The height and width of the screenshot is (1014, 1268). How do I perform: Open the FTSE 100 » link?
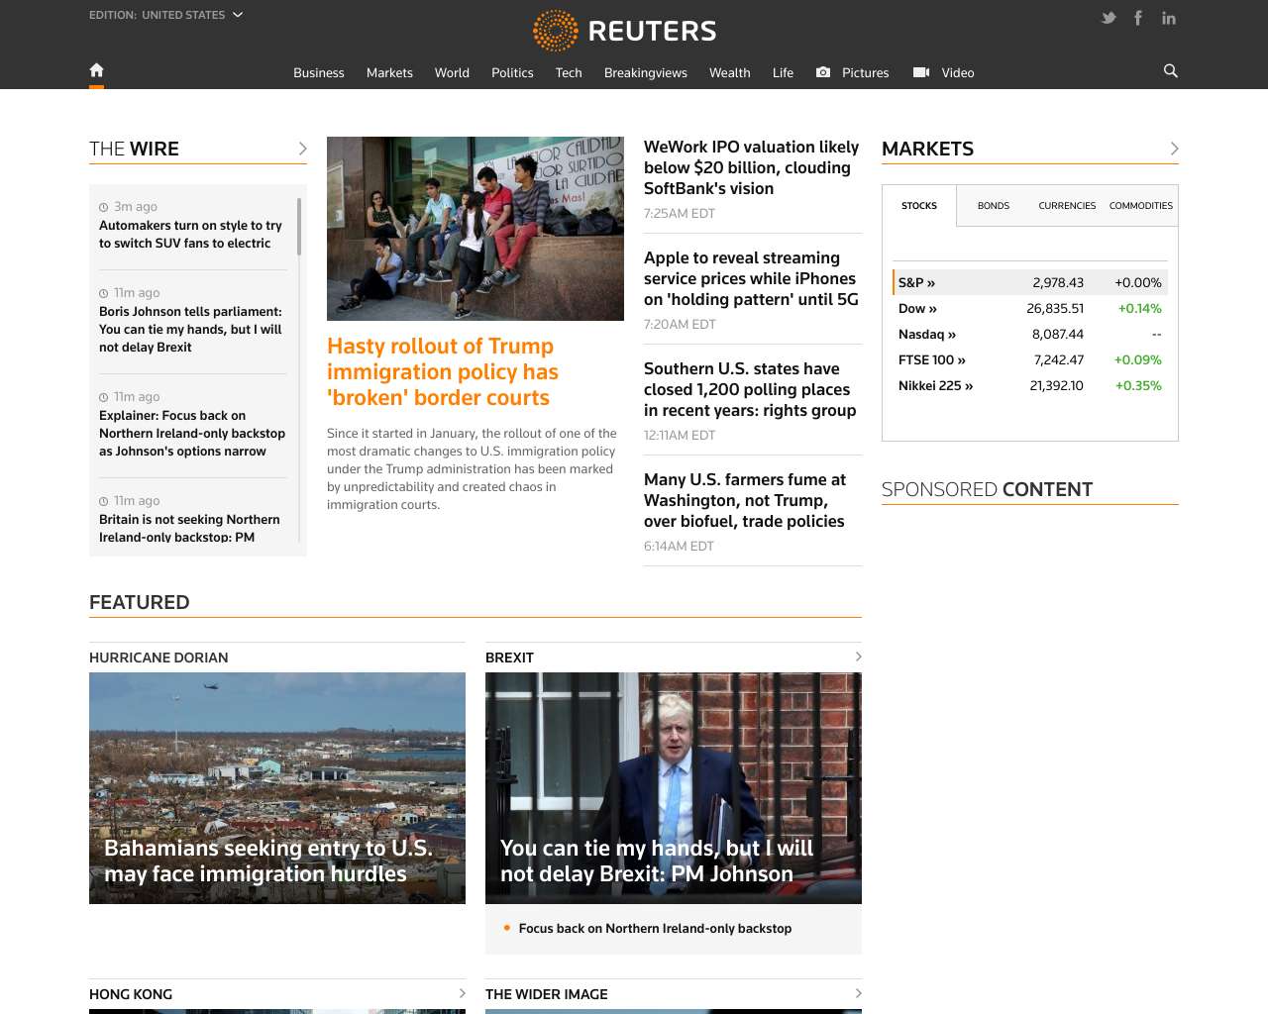(x=932, y=359)
